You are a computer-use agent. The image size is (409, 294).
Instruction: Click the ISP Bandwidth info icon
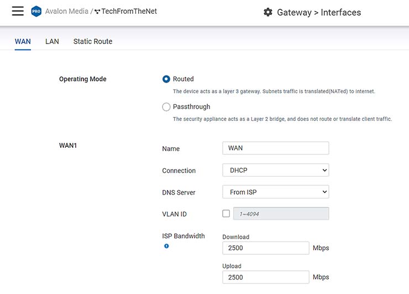click(x=166, y=246)
